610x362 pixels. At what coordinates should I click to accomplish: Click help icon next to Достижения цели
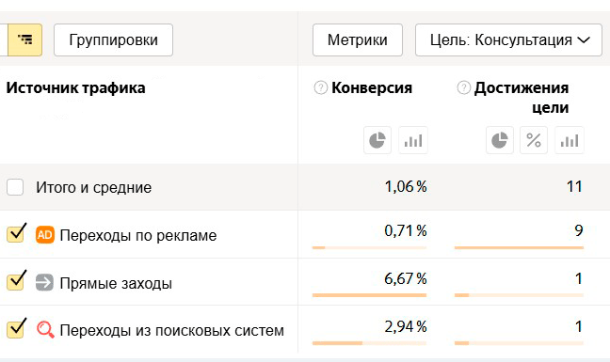[464, 87]
